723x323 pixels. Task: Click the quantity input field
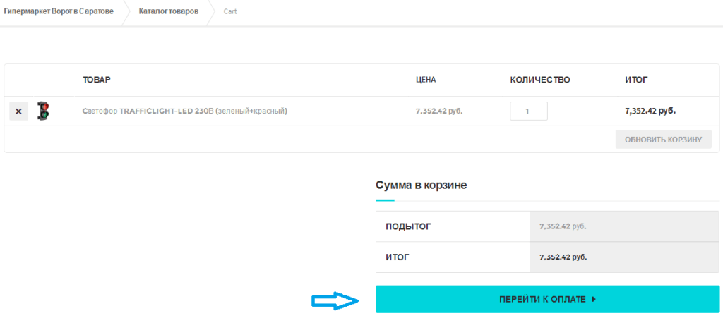pyautogui.click(x=528, y=111)
